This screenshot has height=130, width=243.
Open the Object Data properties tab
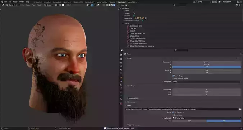click(x=121, y=95)
